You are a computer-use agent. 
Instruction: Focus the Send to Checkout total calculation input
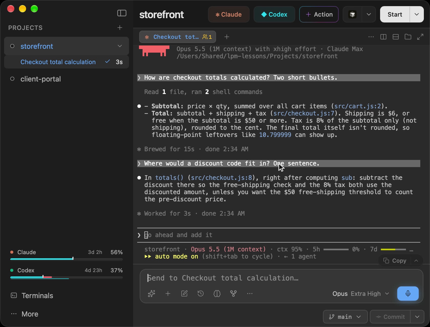coord(282,278)
